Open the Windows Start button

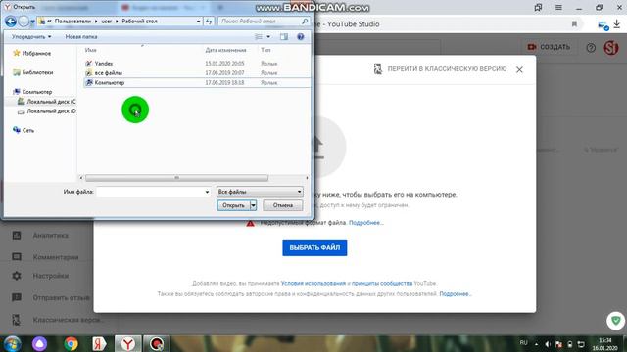click(12, 343)
